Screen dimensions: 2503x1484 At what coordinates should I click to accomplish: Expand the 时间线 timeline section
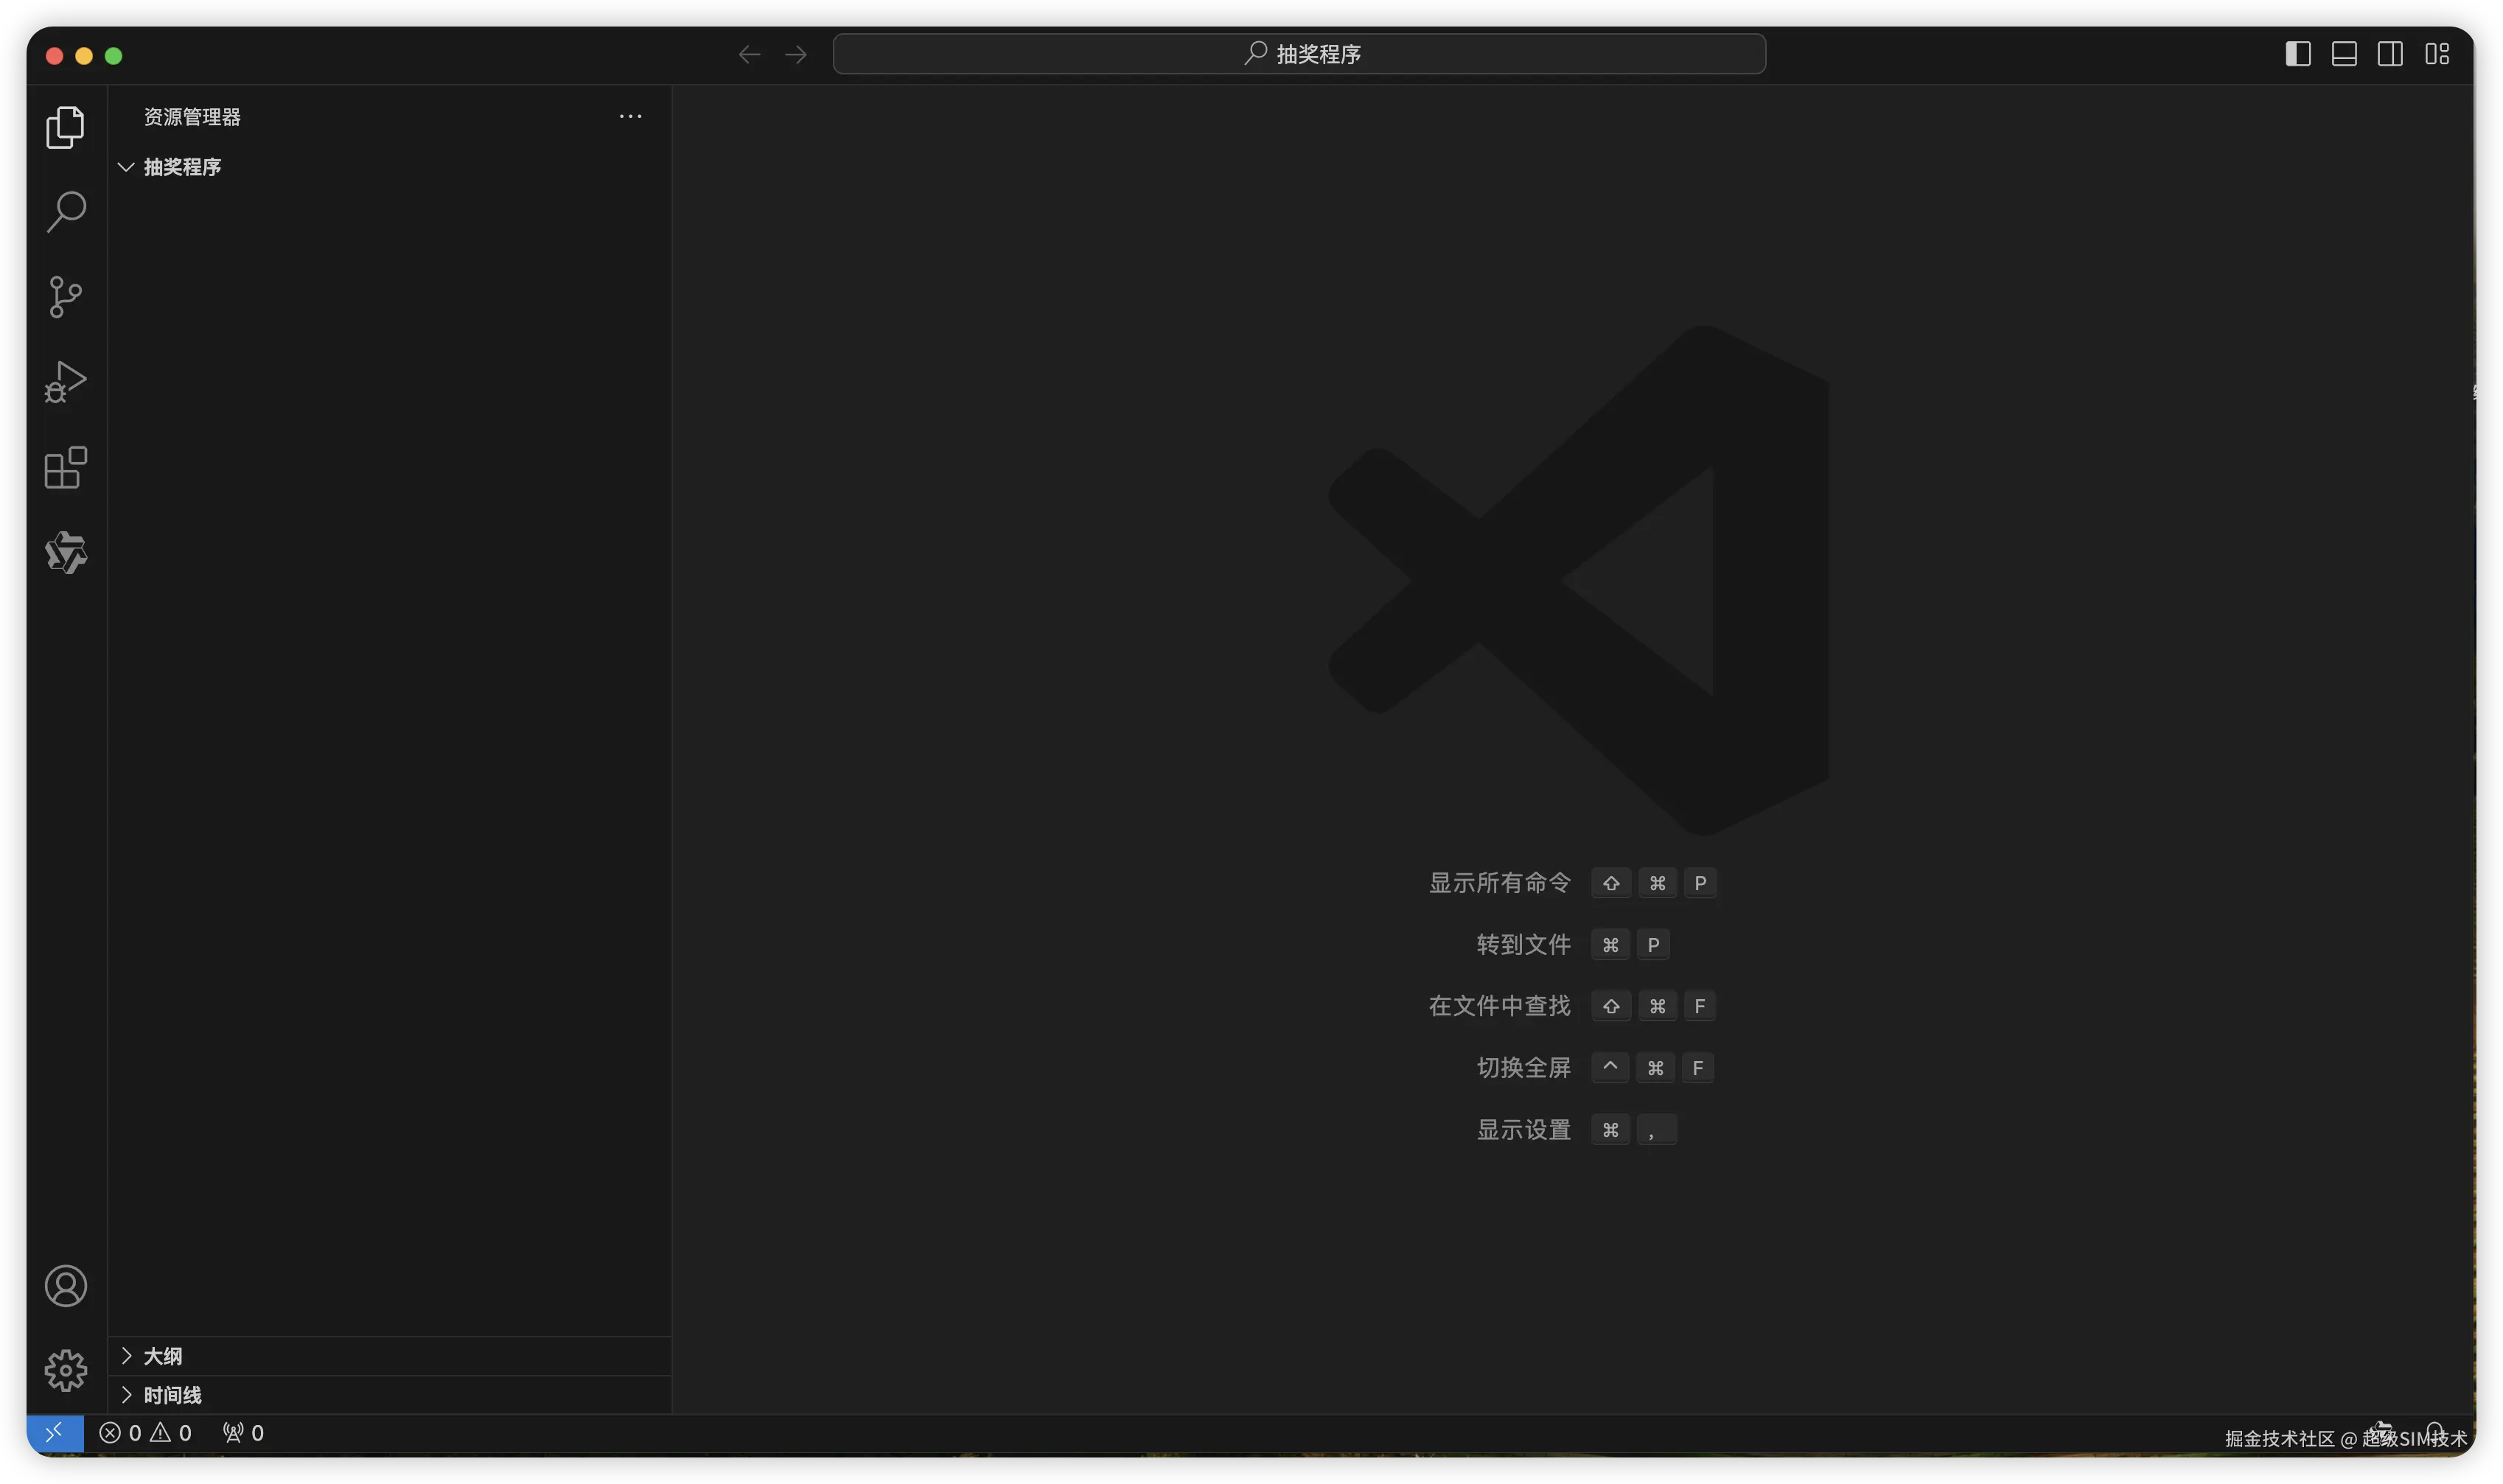390,1395
